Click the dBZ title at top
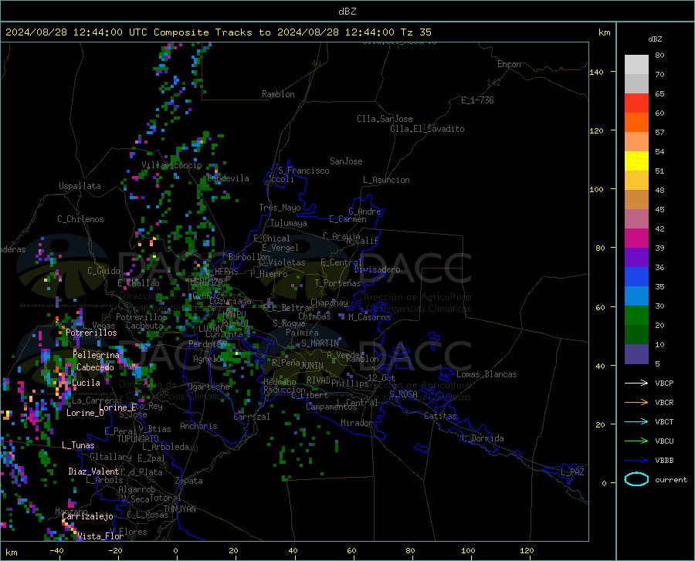Image resolution: width=695 pixels, height=561 pixels. click(x=347, y=12)
